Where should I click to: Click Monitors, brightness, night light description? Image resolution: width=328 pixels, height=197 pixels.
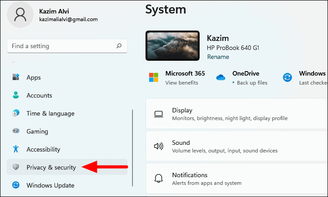pos(230,118)
